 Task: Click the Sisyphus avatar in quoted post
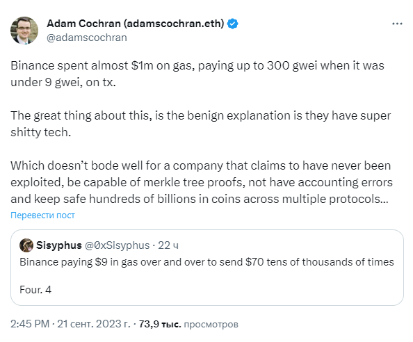tap(26, 245)
